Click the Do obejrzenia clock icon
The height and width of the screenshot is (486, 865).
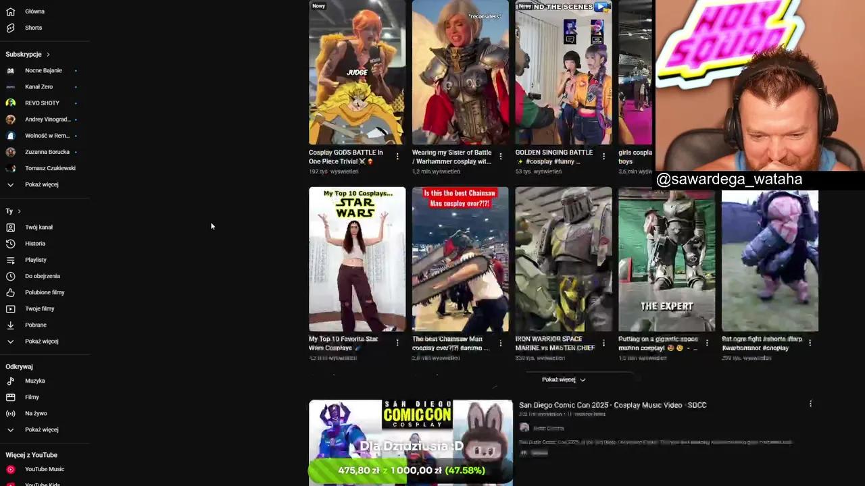click(10, 276)
